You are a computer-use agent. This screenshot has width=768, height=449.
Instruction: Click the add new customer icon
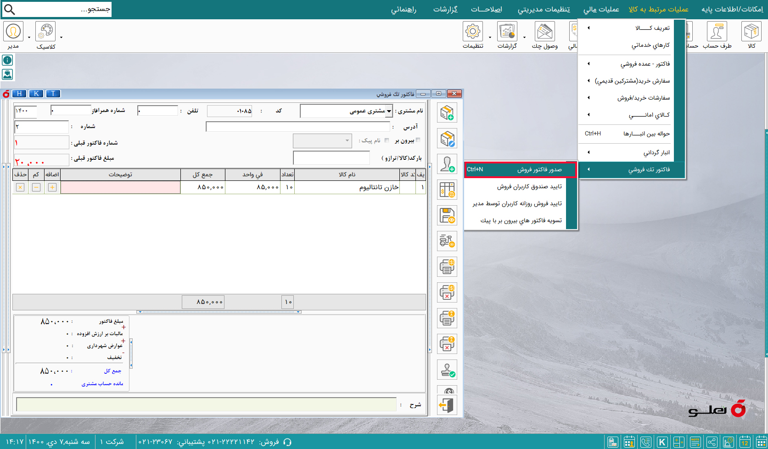pos(447,164)
